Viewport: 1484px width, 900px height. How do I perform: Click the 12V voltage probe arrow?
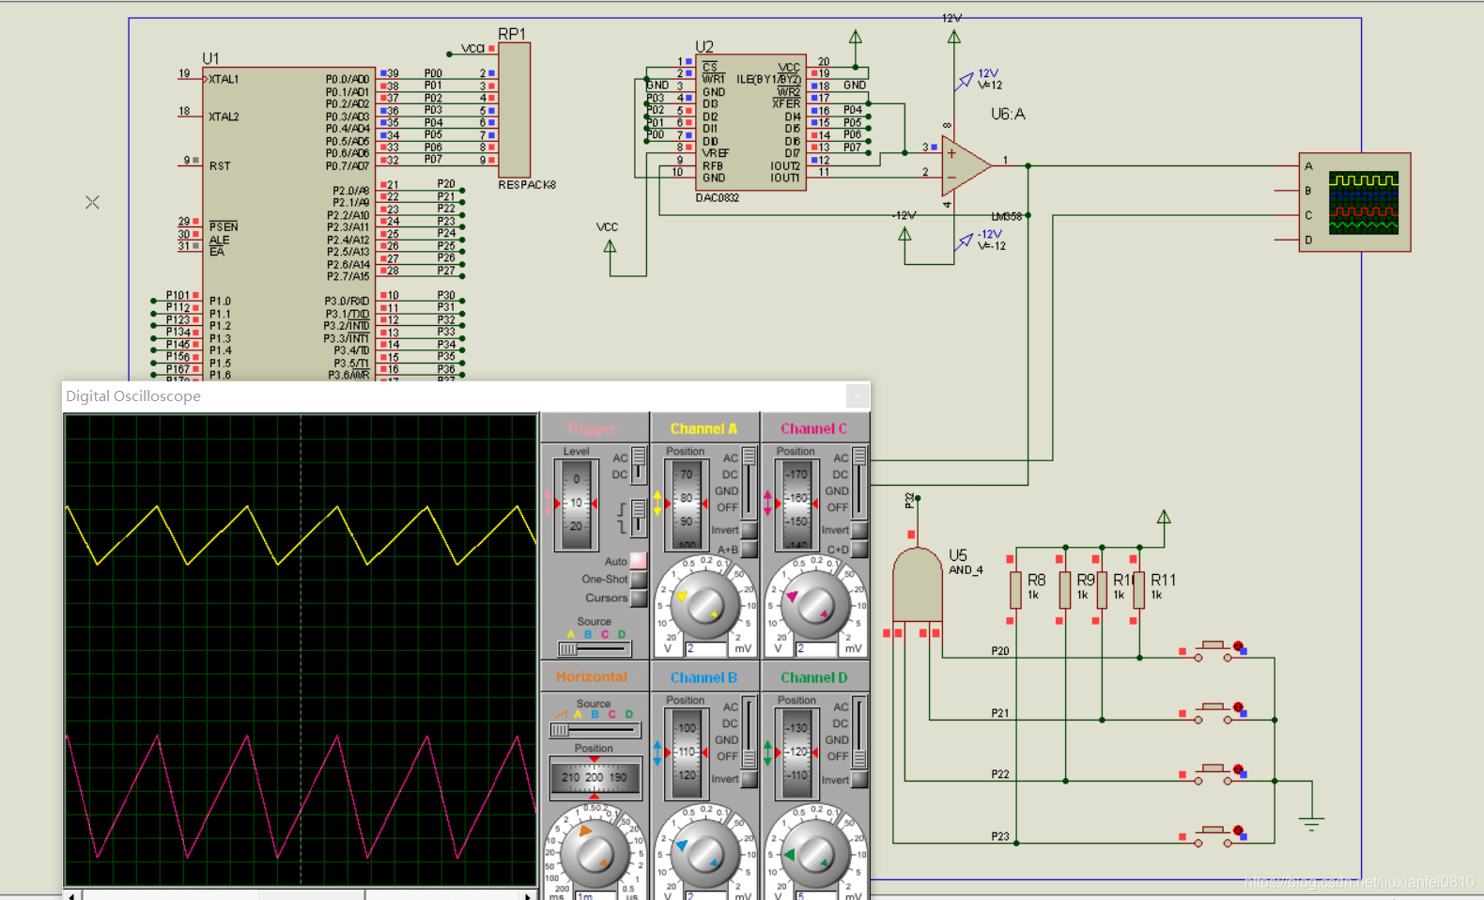click(x=965, y=81)
